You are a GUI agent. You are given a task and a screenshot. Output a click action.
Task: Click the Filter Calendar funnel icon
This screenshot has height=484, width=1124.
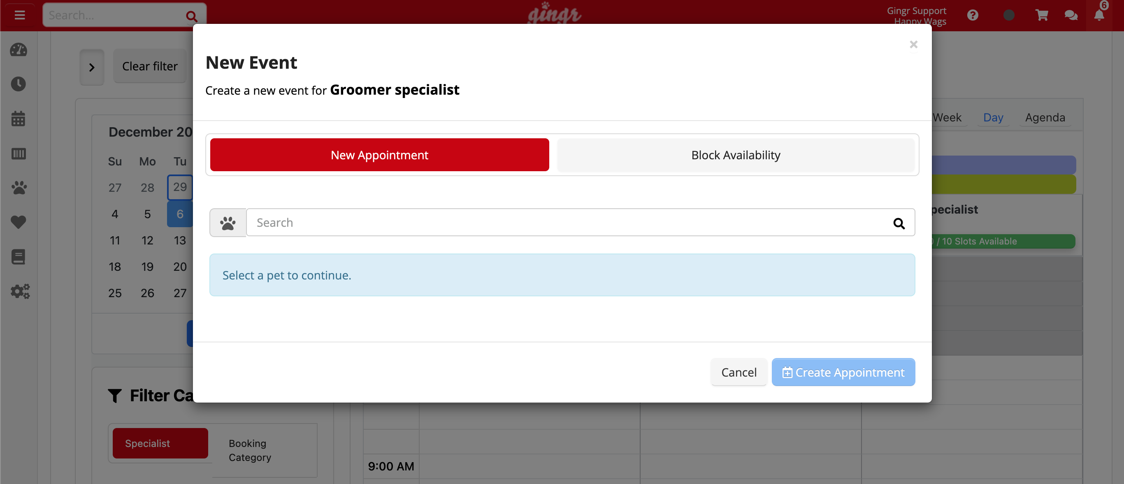[115, 396]
